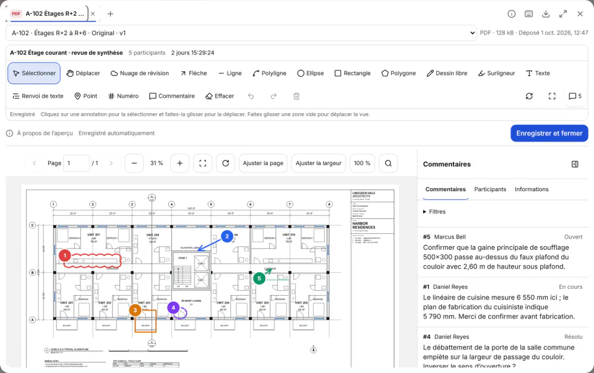Select the Déplacer tool
Viewport: 594px width, 373px height.
click(83, 73)
